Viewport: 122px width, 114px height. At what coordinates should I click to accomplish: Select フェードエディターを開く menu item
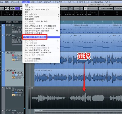41,45
